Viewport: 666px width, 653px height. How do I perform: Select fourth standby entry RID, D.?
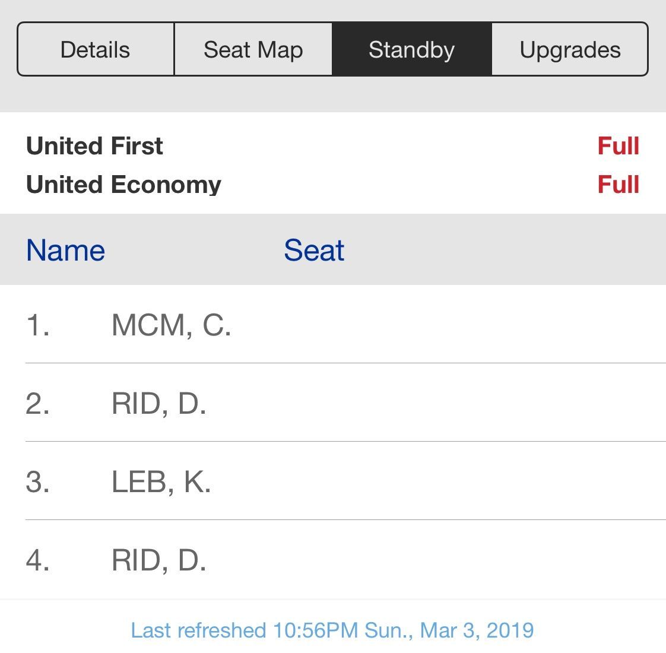coord(333,560)
